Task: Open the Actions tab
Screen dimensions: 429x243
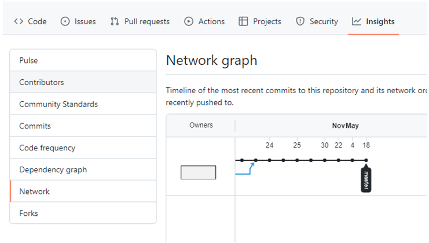Action: (x=204, y=21)
